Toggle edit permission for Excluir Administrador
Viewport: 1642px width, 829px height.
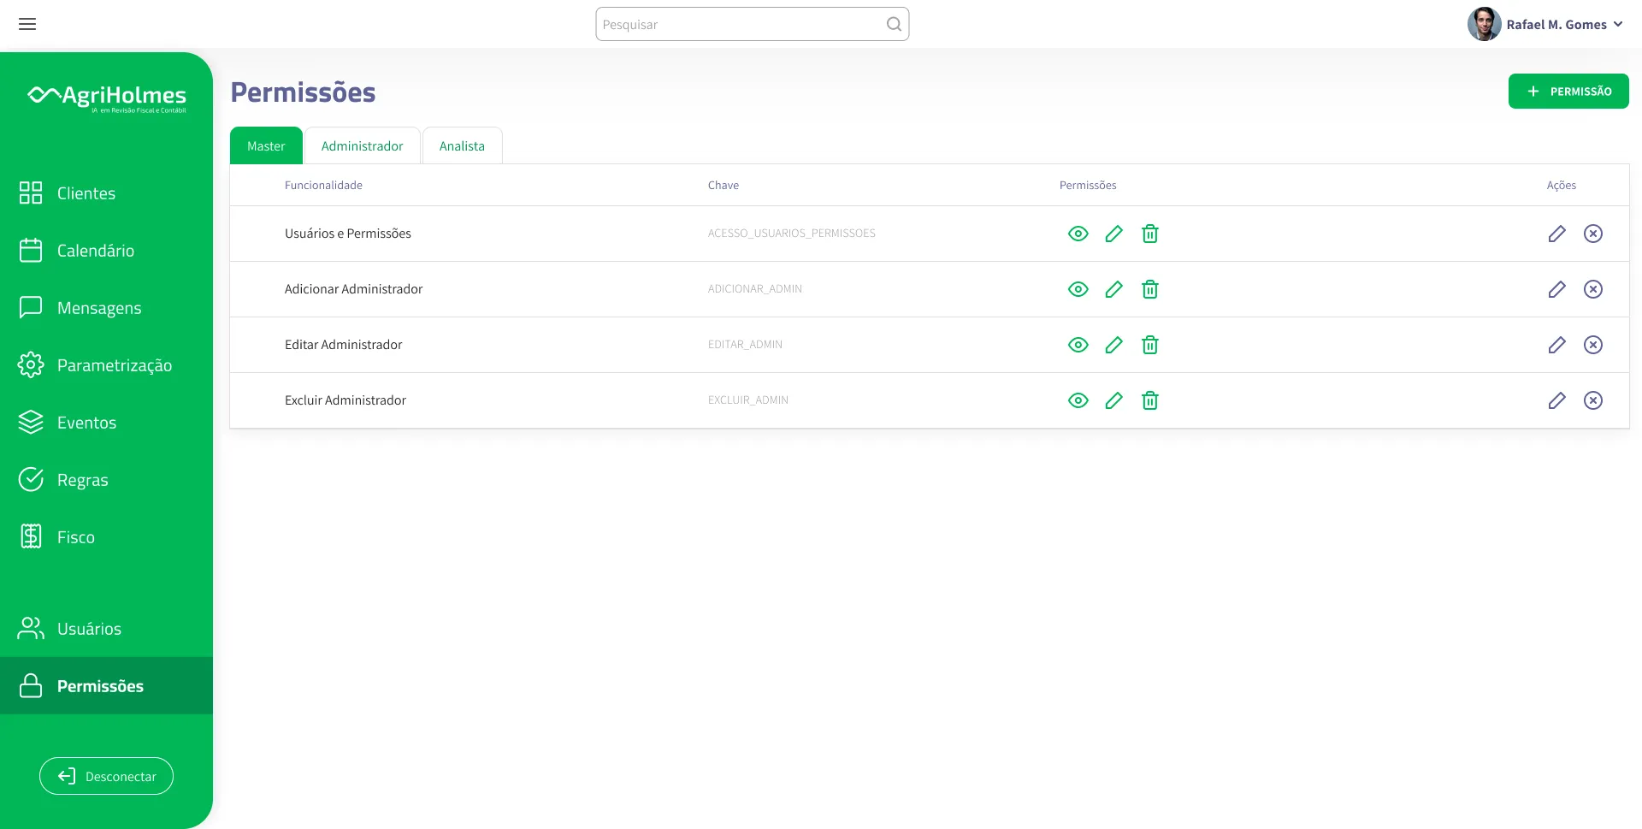[x=1113, y=400]
